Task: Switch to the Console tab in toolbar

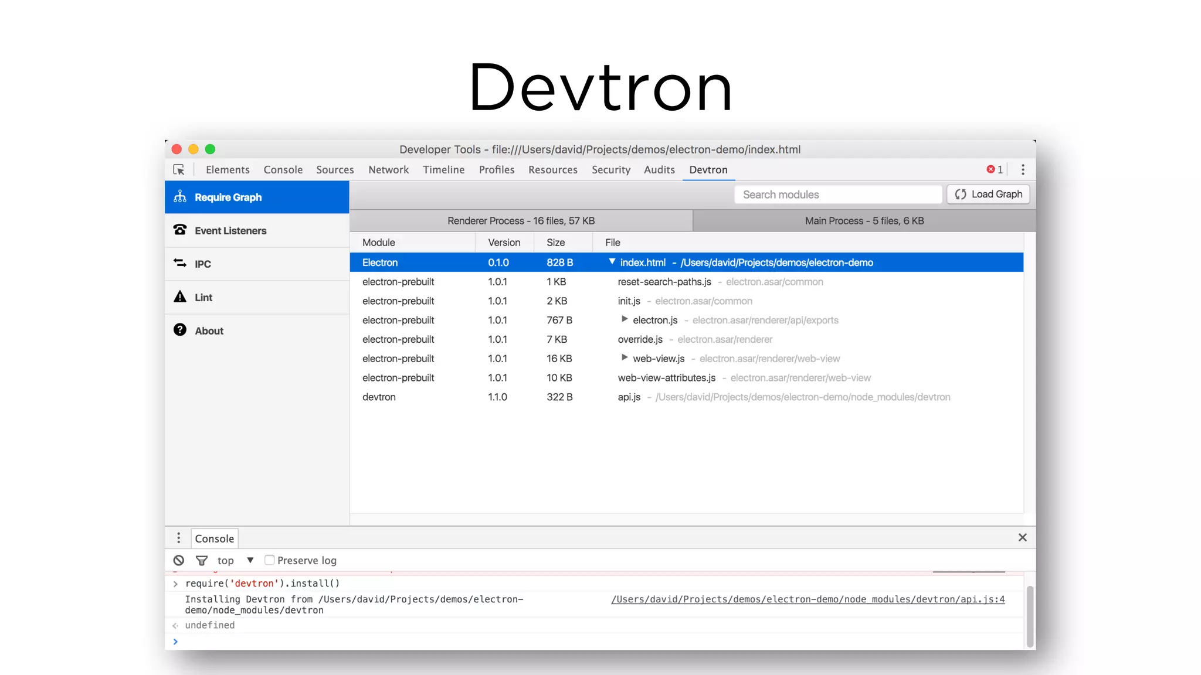Action: pyautogui.click(x=283, y=169)
